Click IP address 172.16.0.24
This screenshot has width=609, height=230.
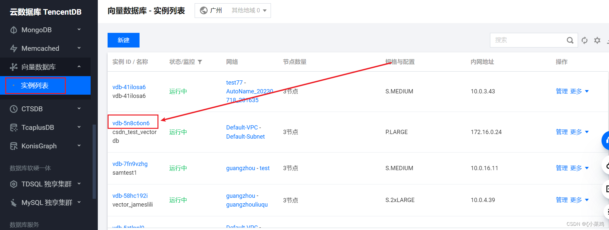(x=486, y=132)
